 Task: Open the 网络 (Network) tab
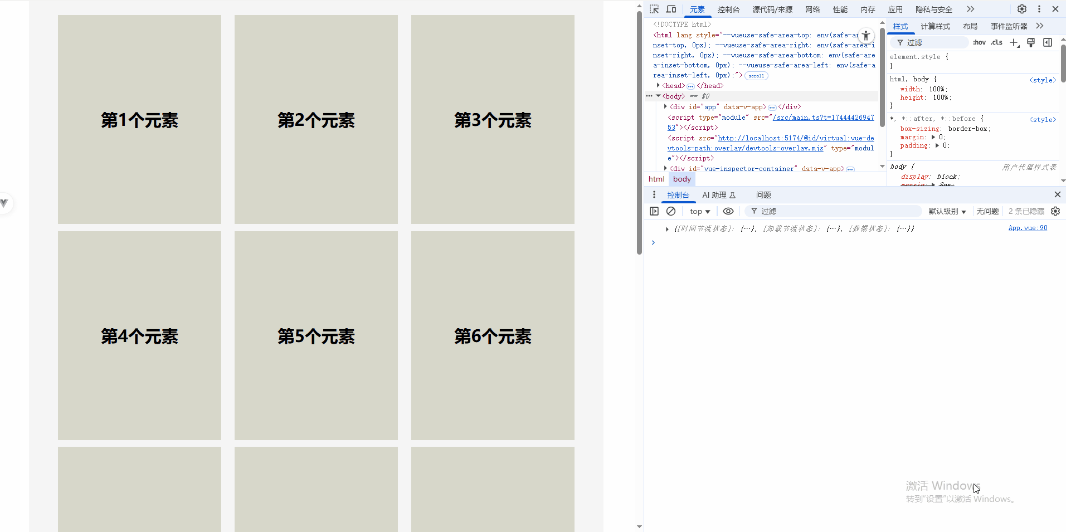pyautogui.click(x=812, y=9)
